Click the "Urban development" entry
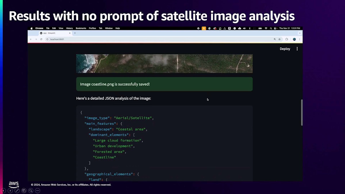 pos(113,146)
